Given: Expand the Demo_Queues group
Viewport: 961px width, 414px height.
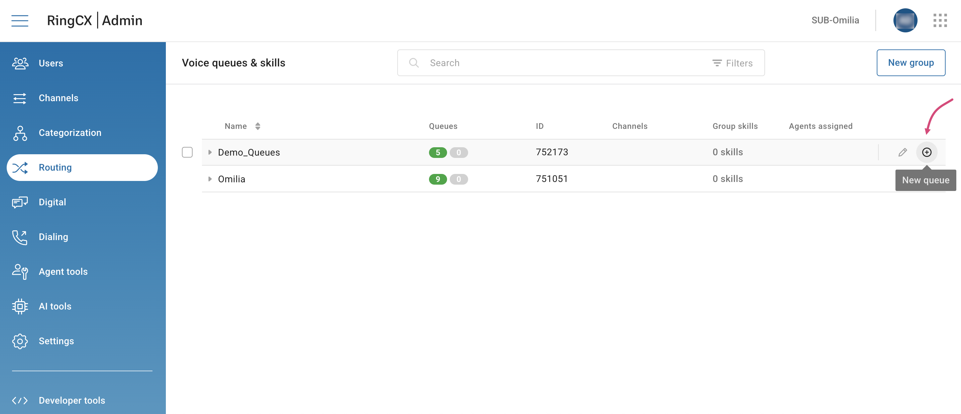Looking at the screenshot, I should (210, 152).
